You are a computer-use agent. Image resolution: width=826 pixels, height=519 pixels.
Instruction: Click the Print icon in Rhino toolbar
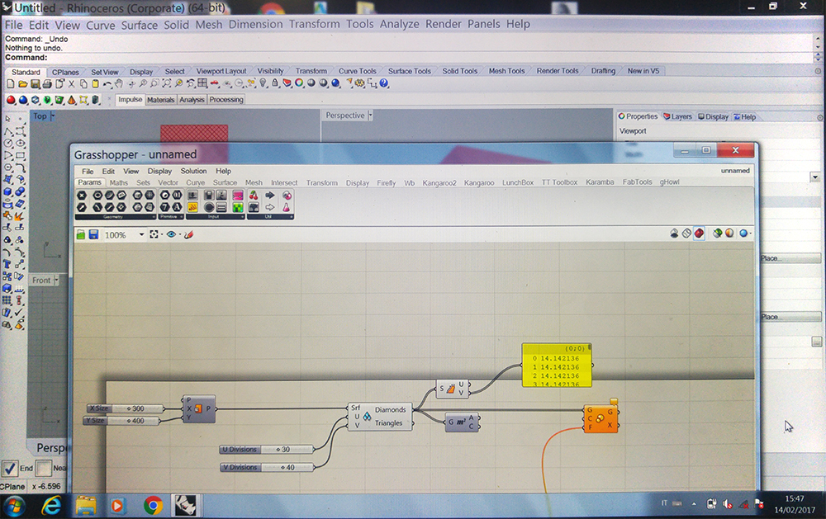click(x=47, y=83)
